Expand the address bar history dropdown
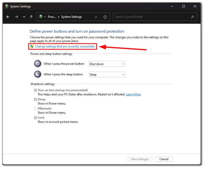The image size is (205, 169). [96, 17]
